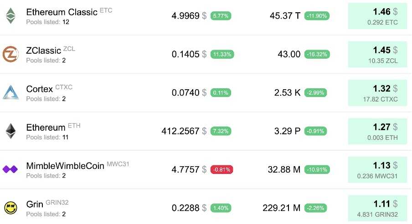Select the Ethereum 1.27 $ reward box
Screen dimensions: 412x224
point(377,131)
